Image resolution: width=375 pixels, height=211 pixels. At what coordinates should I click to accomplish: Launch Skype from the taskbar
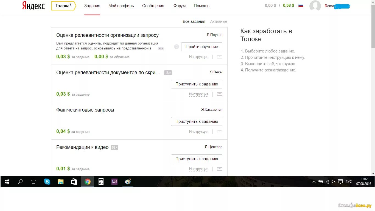[47, 182]
